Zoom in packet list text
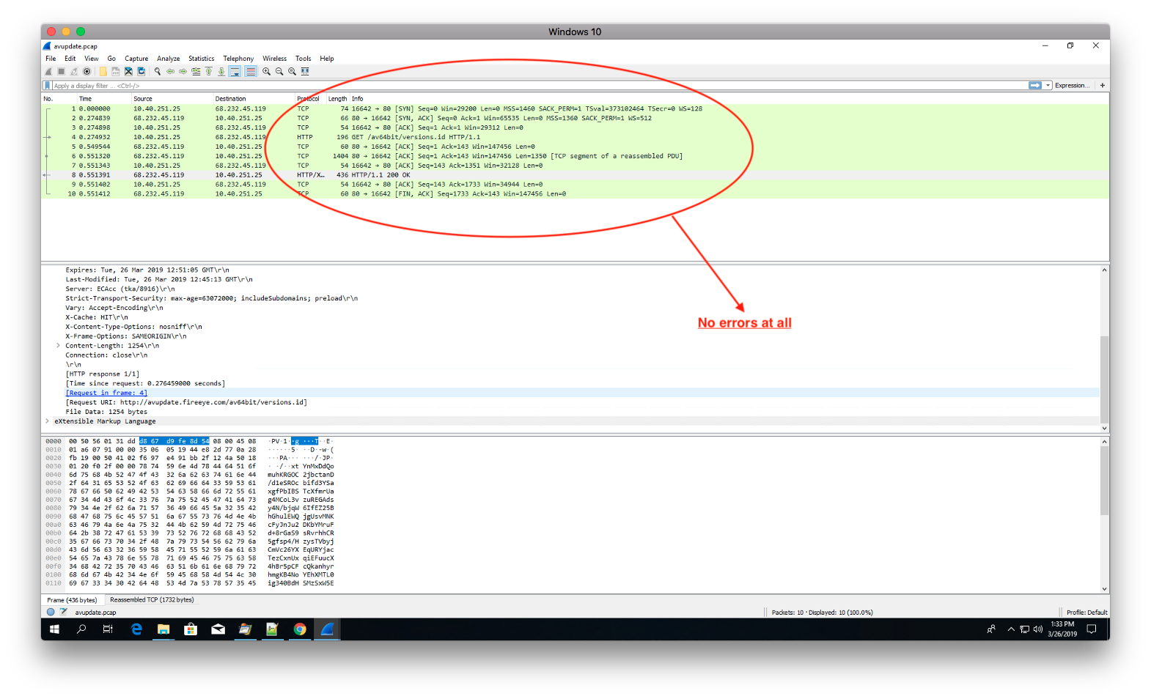The width and height of the screenshot is (1151, 699). 267,72
